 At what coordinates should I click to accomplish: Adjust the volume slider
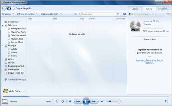[x=112, y=101]
